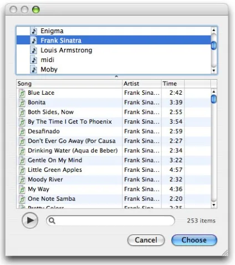Click the Cancel button
The width and height of the screenshot is (235, 265).
146,240
